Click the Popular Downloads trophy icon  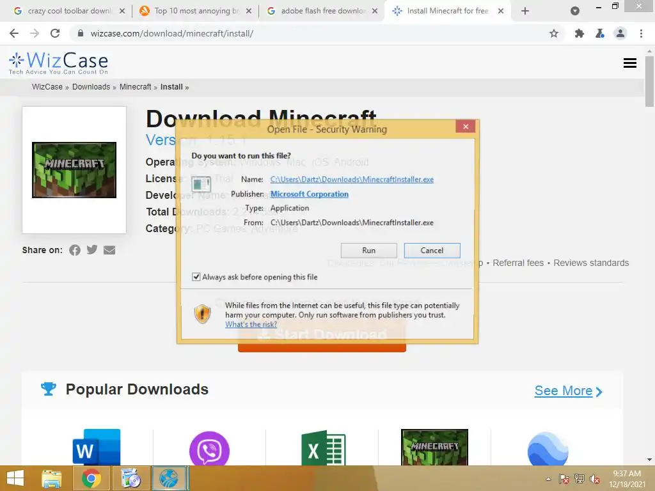(x=49, y=389)
